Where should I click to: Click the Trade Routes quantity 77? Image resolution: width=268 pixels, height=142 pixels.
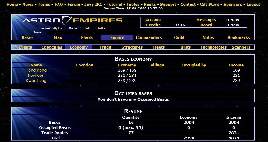tap(131, 133)
